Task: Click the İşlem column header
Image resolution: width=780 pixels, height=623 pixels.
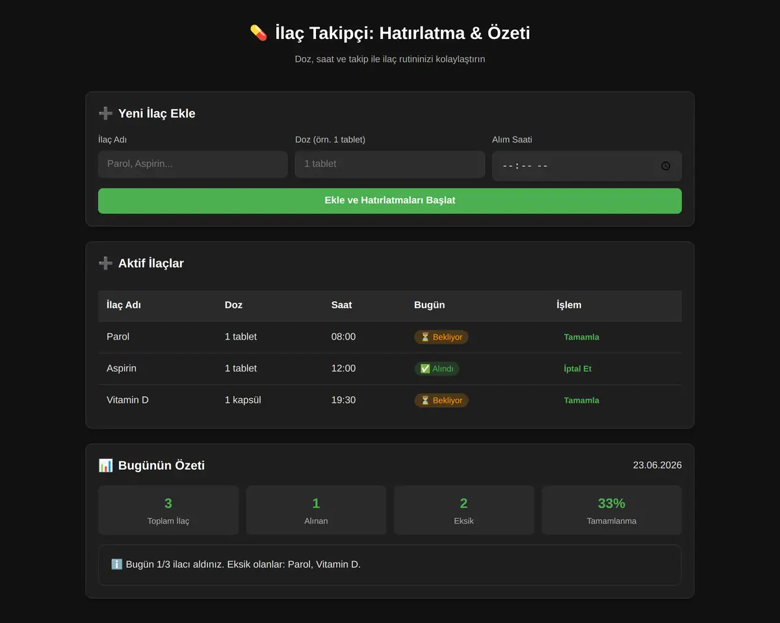Action: 569,305
